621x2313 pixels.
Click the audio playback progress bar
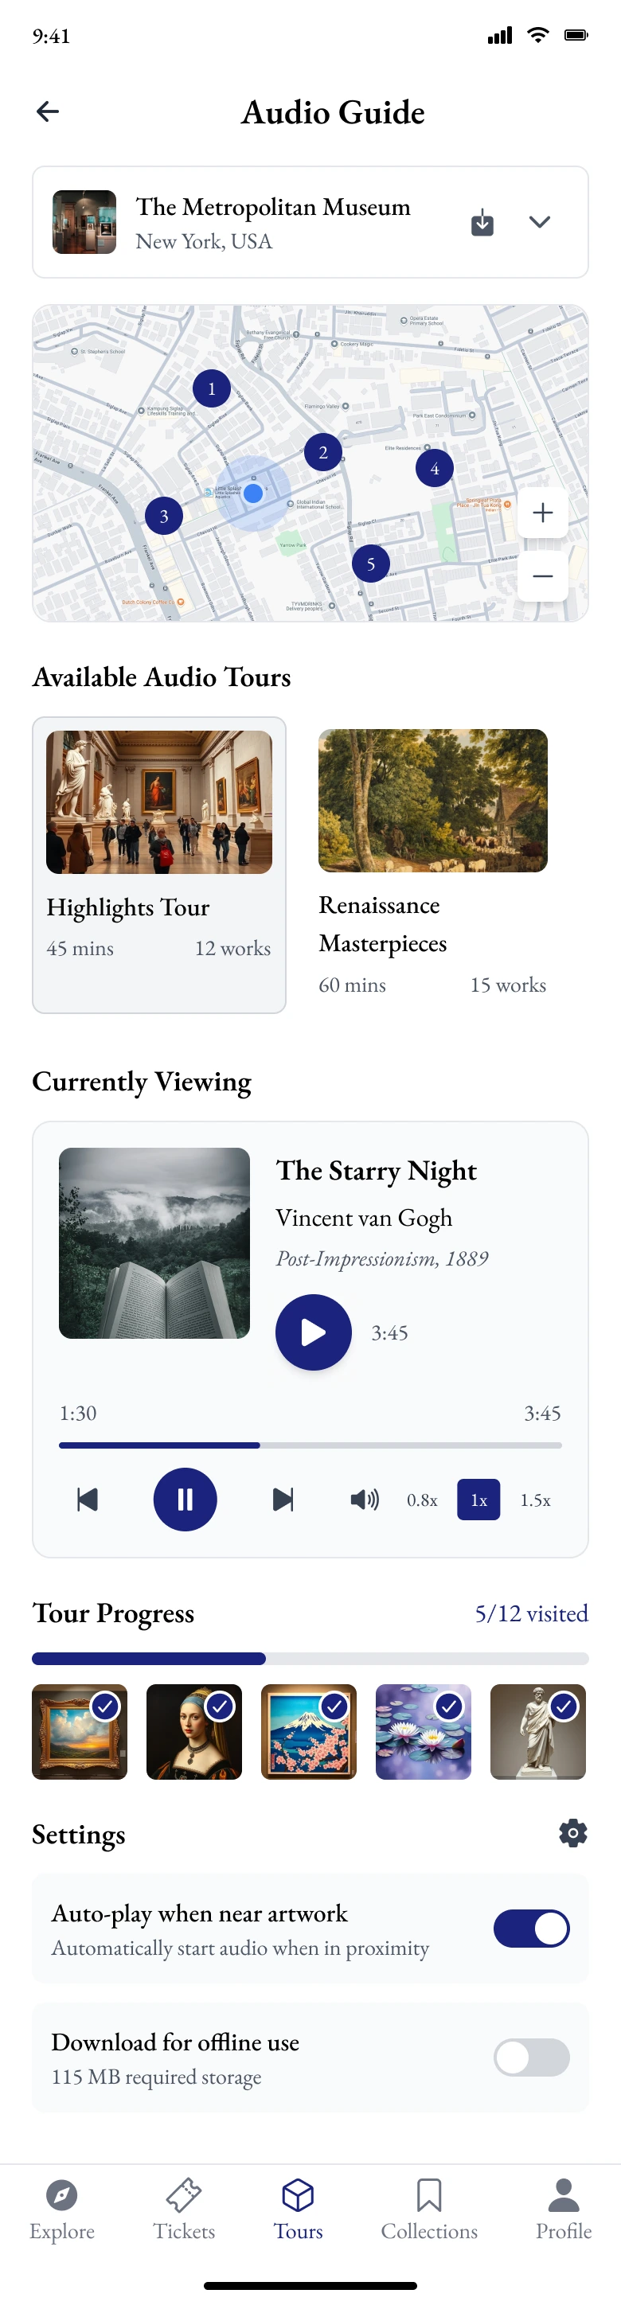pyautogui.click(x=310, y=1445)
